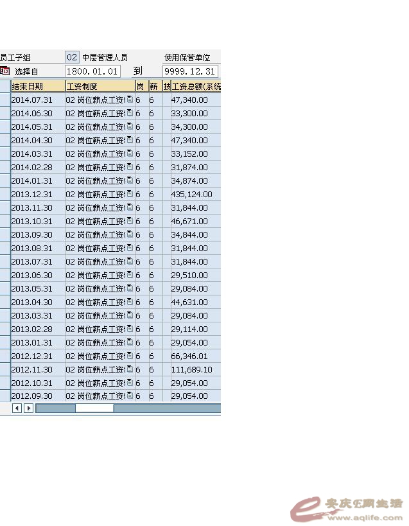
Task: Click the 9999.12.31 end date field
Action: pos(191,71)
